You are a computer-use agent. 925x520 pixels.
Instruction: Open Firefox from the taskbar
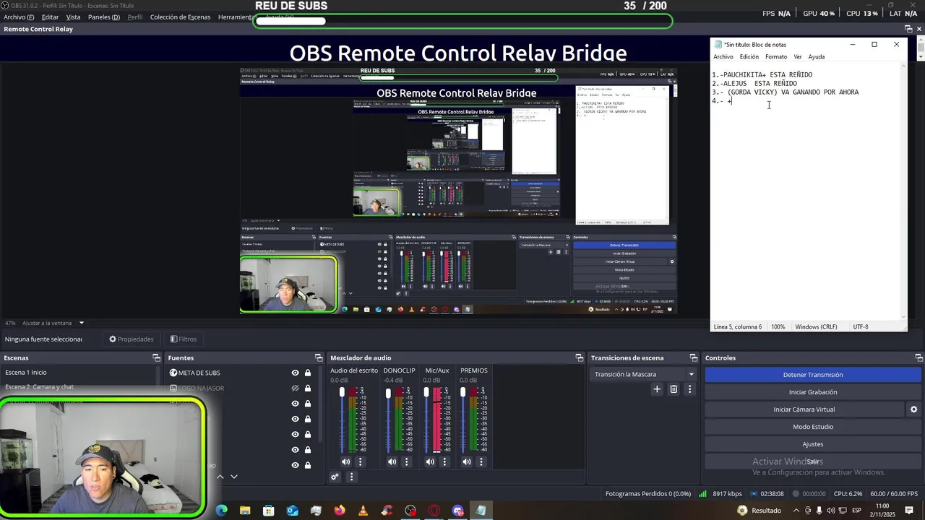point(340,511)
